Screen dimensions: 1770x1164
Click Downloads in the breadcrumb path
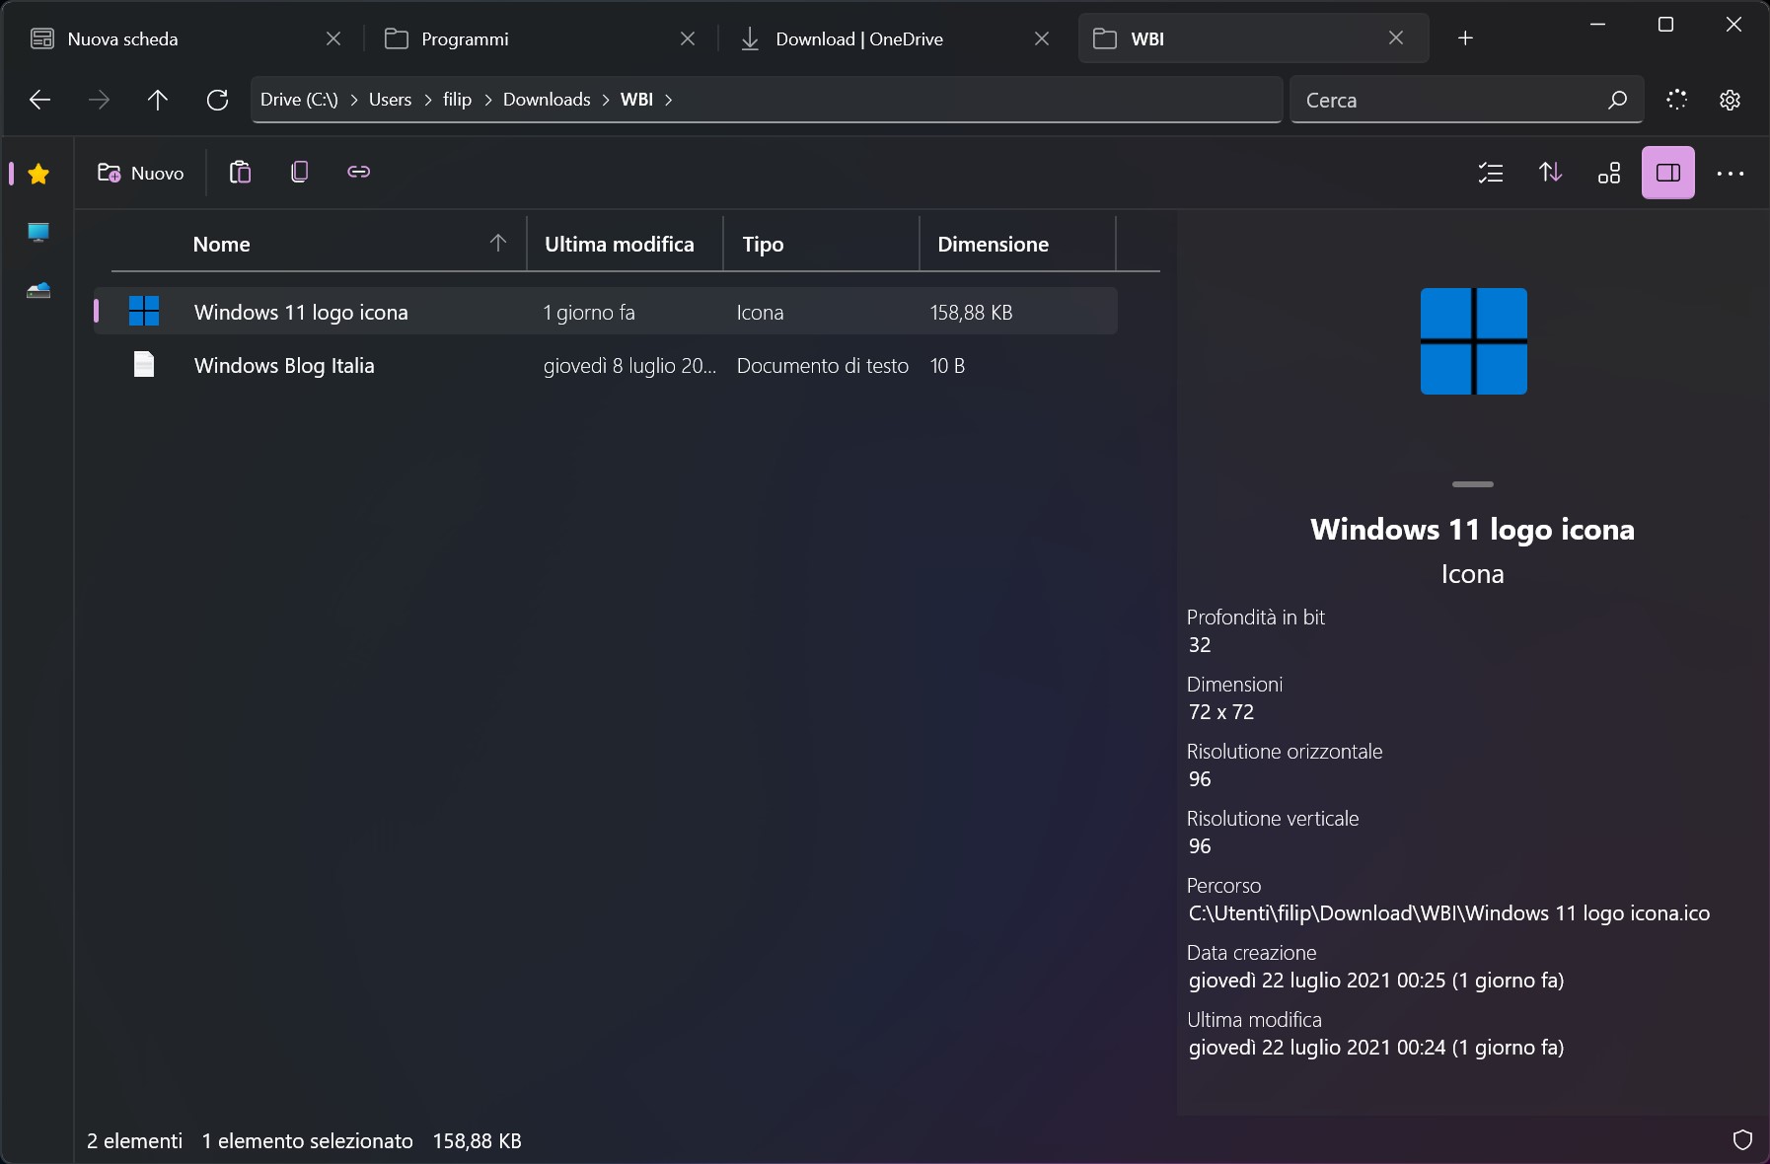[x=547, y=100]
